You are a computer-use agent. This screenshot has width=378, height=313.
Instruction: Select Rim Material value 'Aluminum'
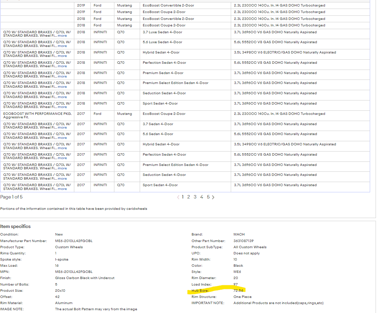click(64, 303)
